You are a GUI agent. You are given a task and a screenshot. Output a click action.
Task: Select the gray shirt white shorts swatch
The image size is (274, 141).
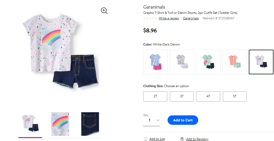click(x=182, y=62)
